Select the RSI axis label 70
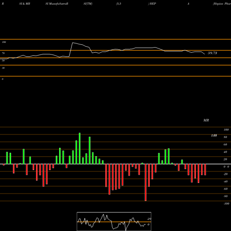Viewport: 231px width, 231px height. click(x=3, y=53)
